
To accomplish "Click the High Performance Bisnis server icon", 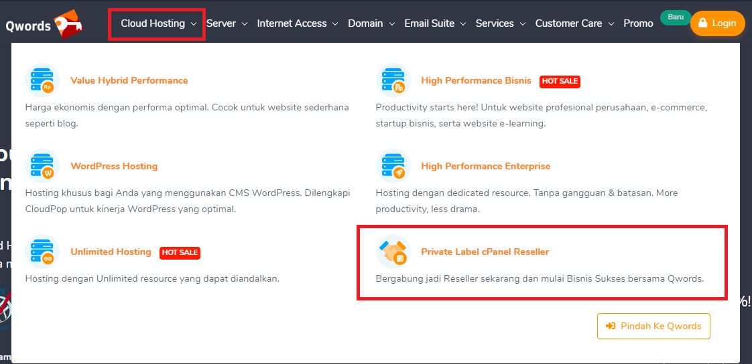I will click(392, 80).
